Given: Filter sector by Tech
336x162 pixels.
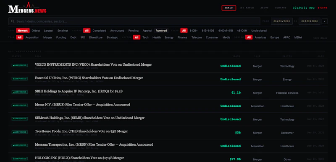Looking at the screenshot, I should point(145,37).
